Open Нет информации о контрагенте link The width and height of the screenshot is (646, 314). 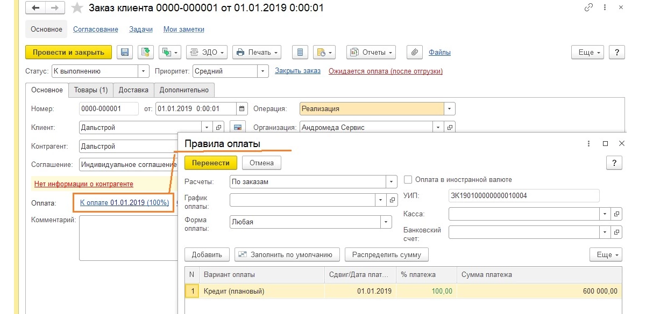click(84, 184)
